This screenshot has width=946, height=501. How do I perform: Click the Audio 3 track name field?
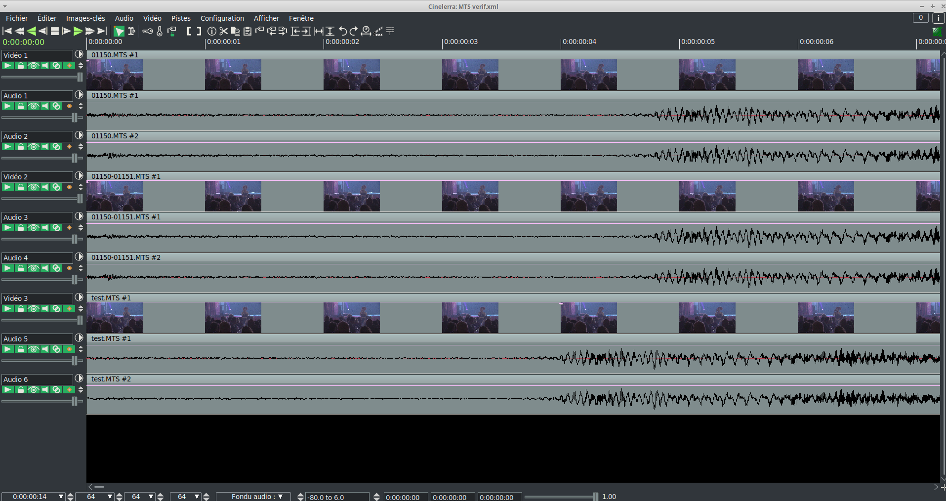point(37,217)
